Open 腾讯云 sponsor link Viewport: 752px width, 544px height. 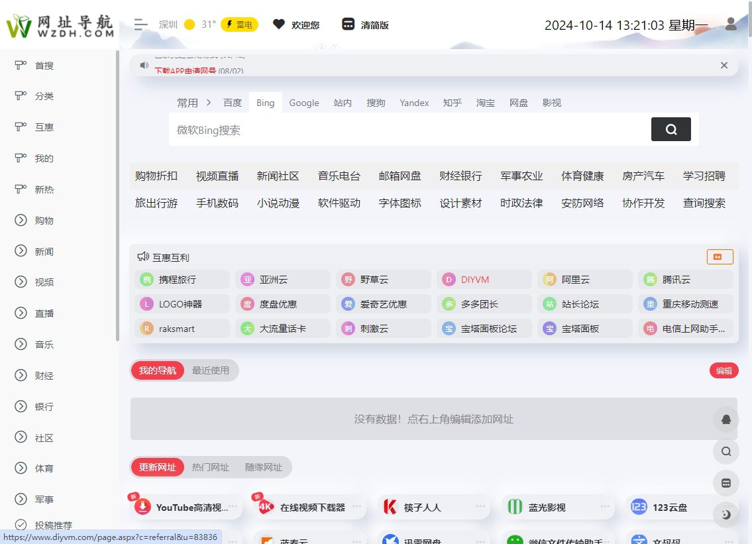tap(686, 279)
